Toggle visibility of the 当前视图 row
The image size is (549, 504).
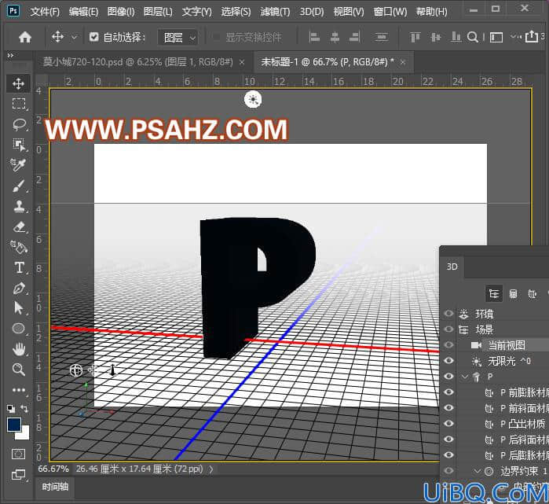pos(448,344)
